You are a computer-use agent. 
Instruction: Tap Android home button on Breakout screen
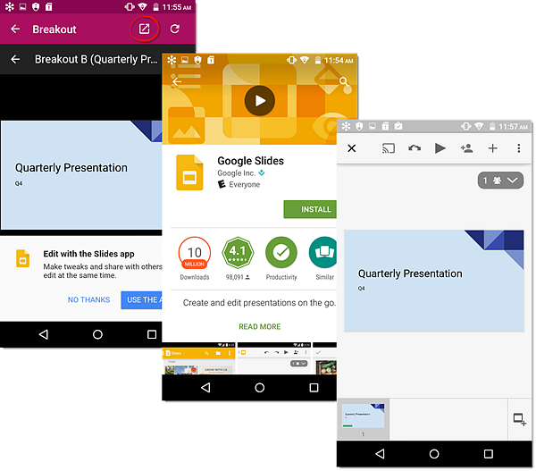click(x=97, y=334)
